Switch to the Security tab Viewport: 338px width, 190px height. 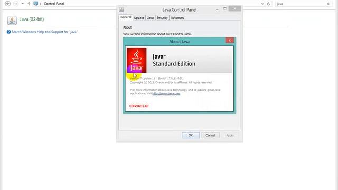[162, 17]
